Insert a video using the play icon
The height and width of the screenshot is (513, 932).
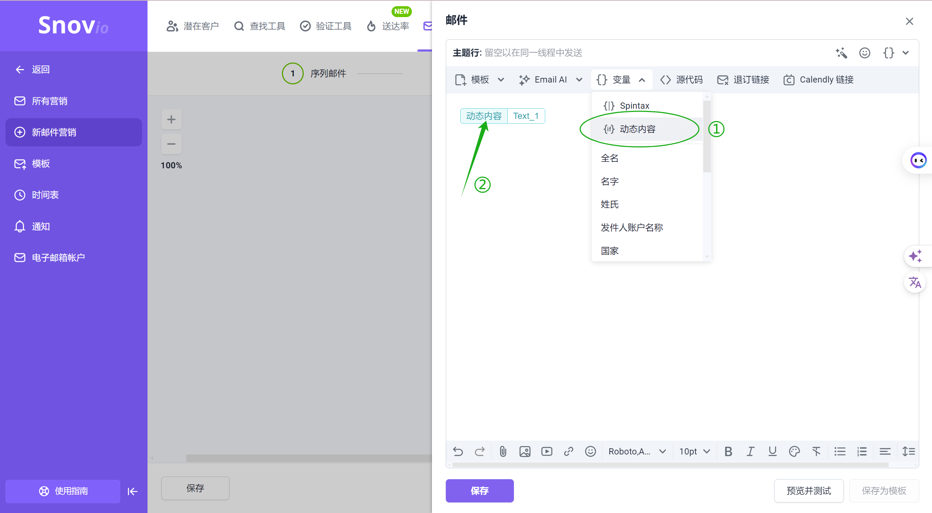point(547,451)
